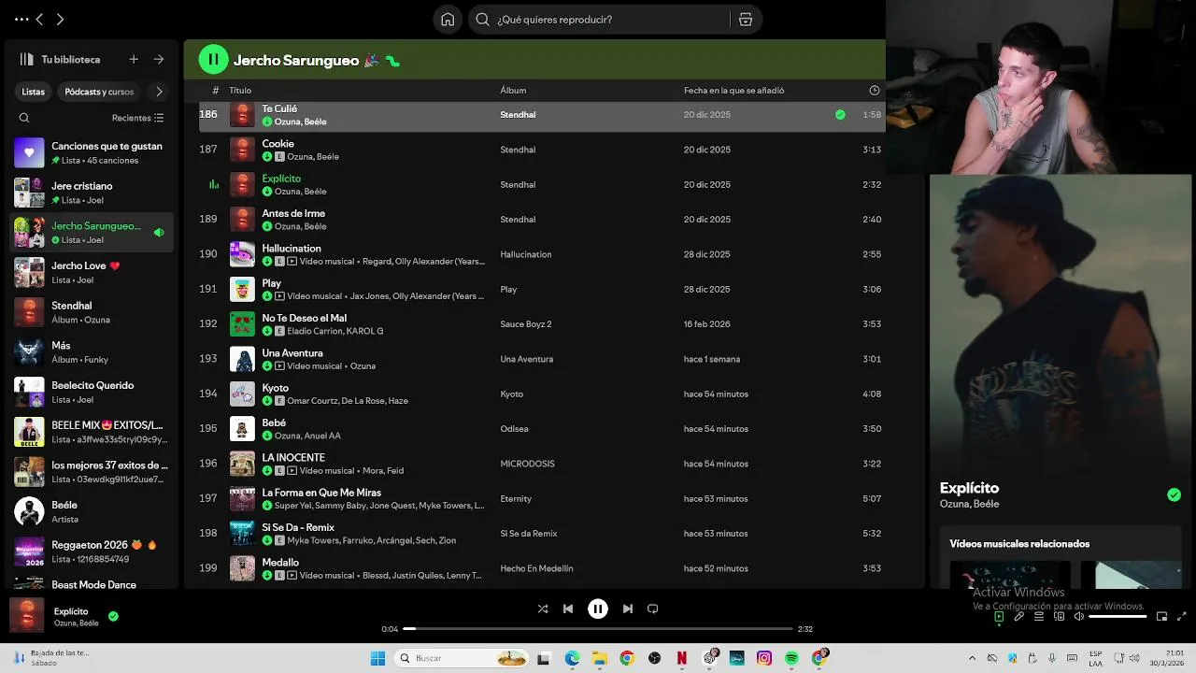1196x673 pixels.
Task: Open the bottom player album cover
Action: tap(26, 616)
